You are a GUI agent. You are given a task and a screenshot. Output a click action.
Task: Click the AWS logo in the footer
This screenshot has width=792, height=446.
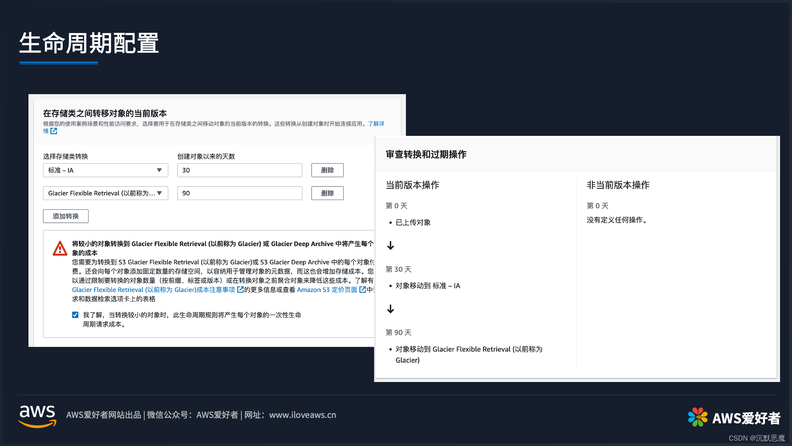click(x=38, y=416)
